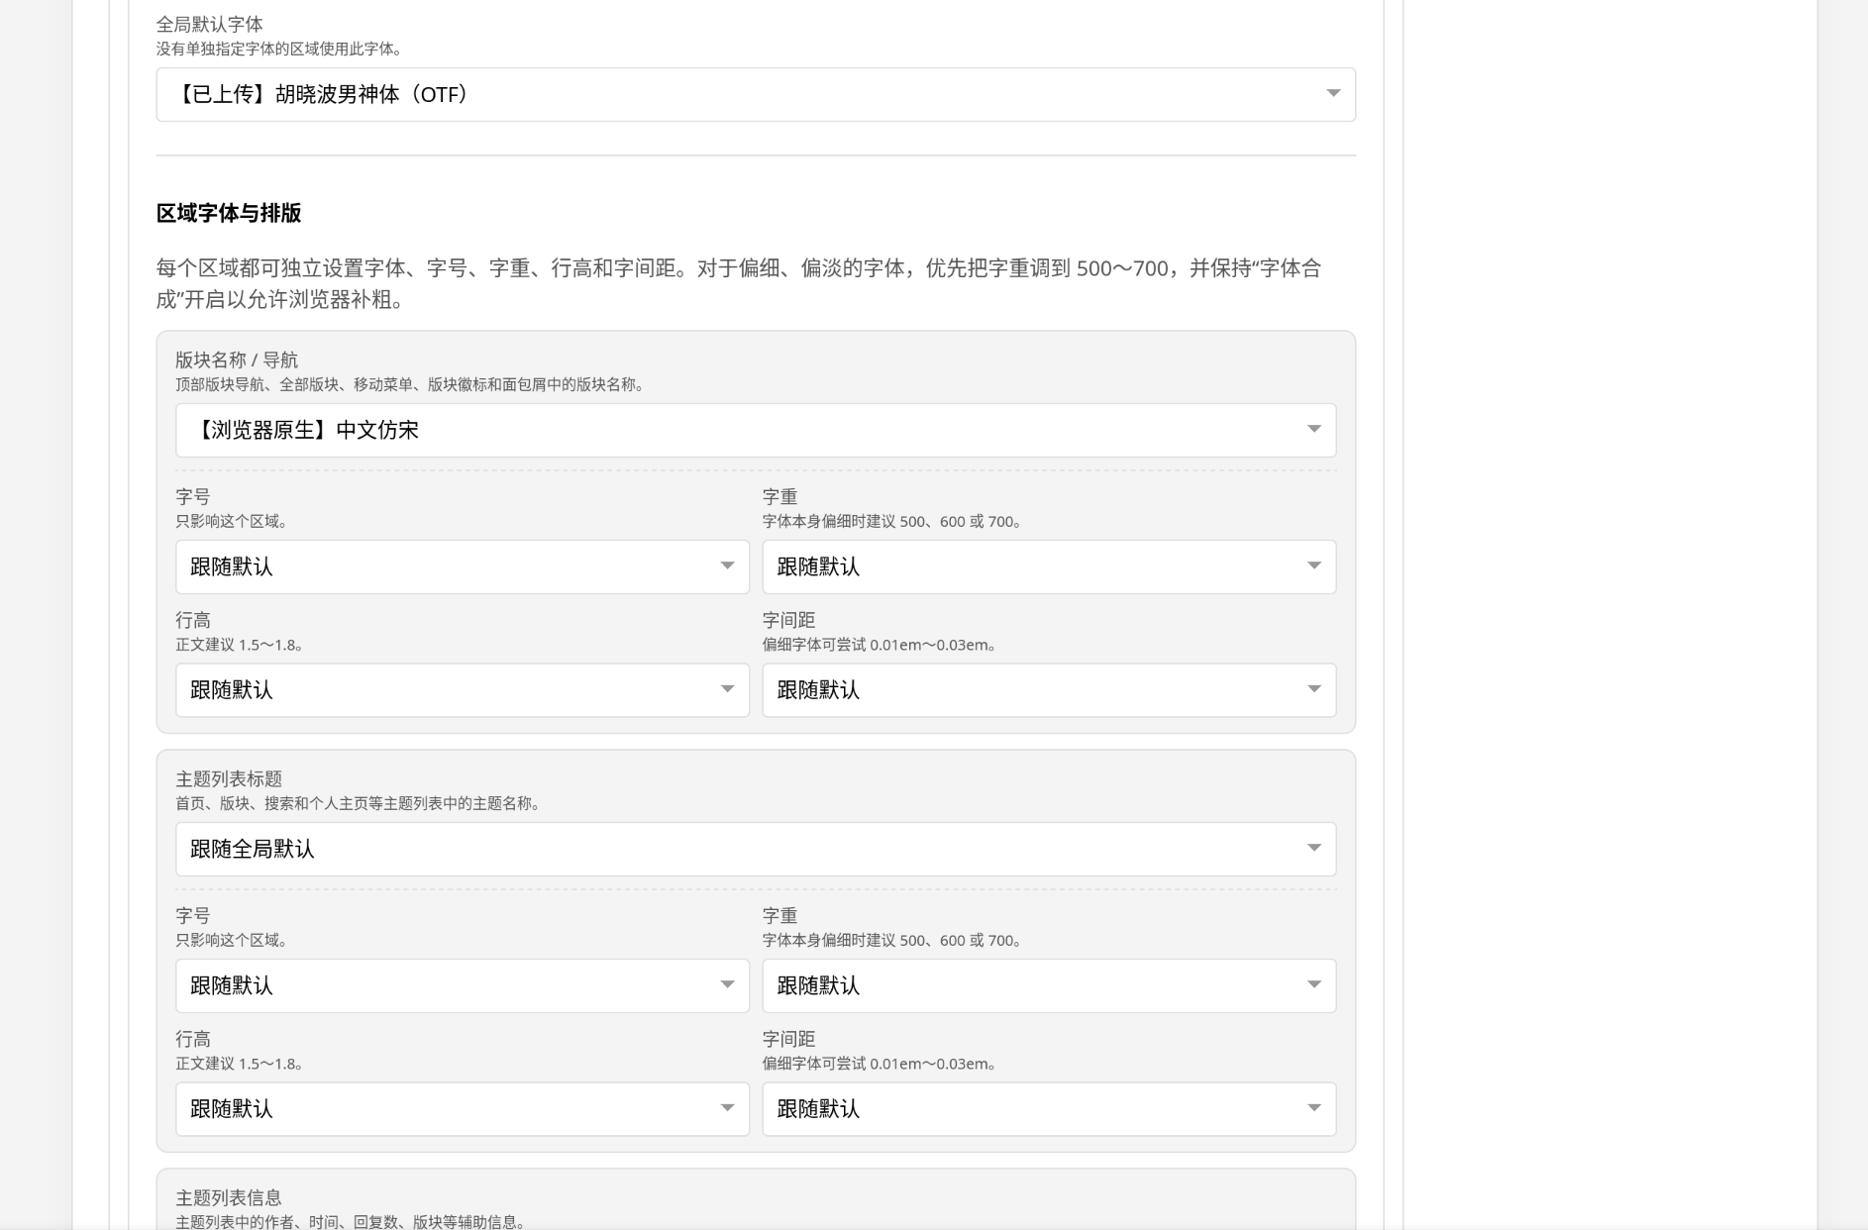Open 字间距 dropdown in 版块名称 / 导航 section
Viewport: 1868px width, 1230px height.
pyautogui.click(x=1049, y=690)
